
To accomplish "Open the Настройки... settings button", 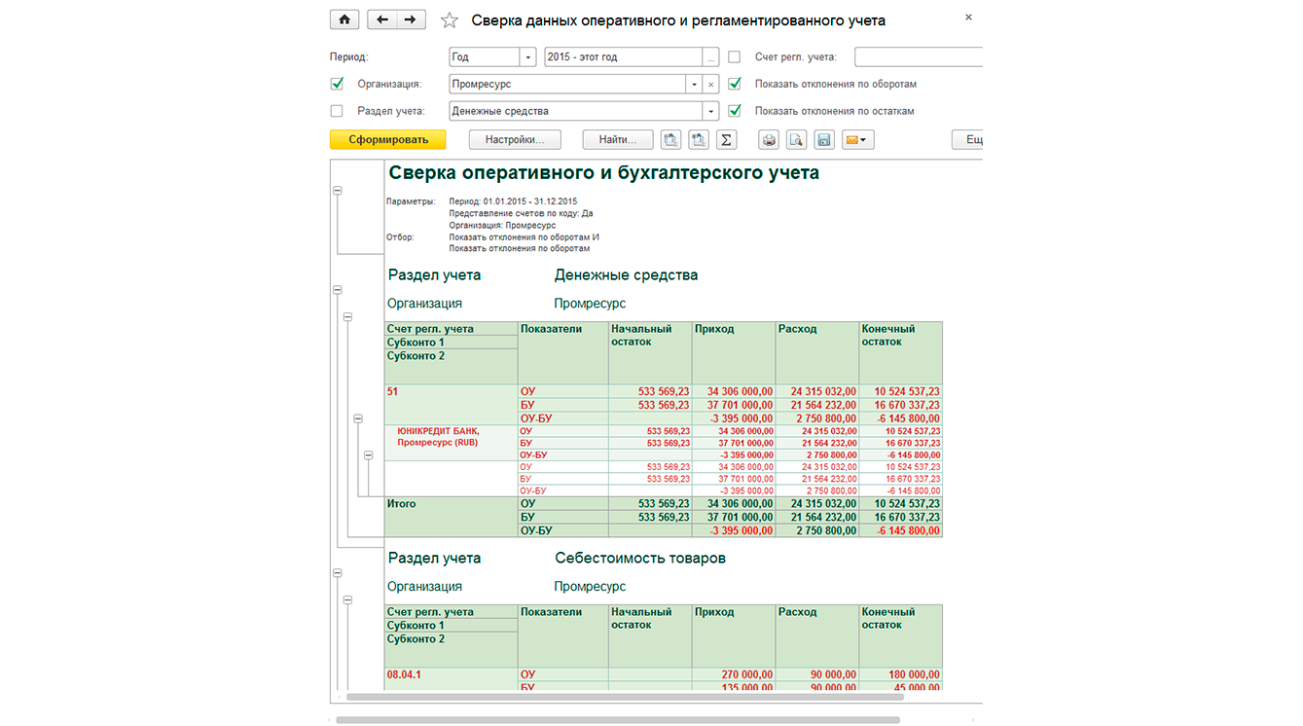I will (x=515, y=140).
